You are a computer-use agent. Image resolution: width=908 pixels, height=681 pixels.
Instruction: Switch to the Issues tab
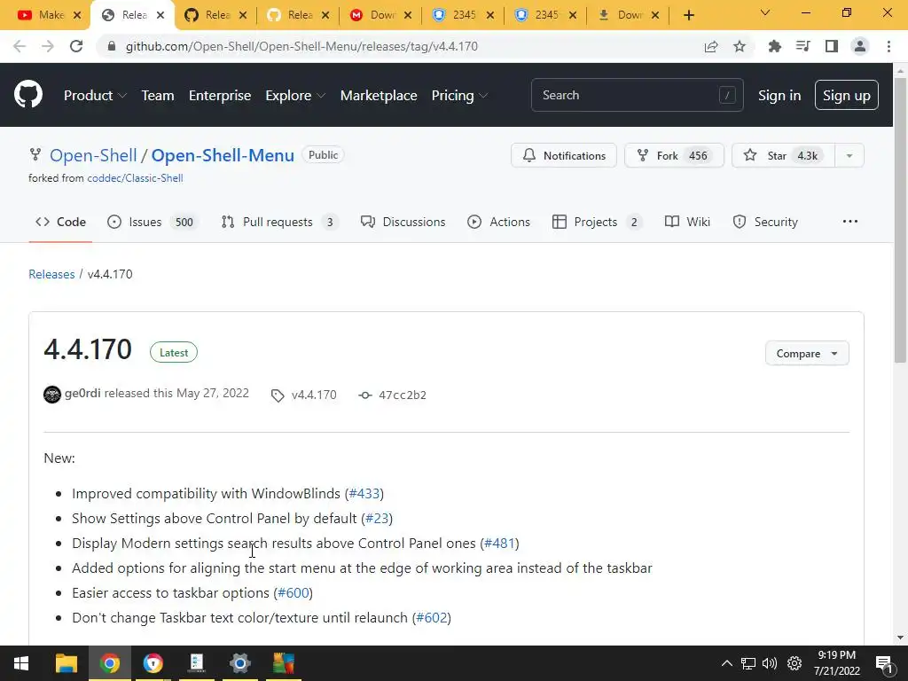pyautogui.click(x=153, y=222)
